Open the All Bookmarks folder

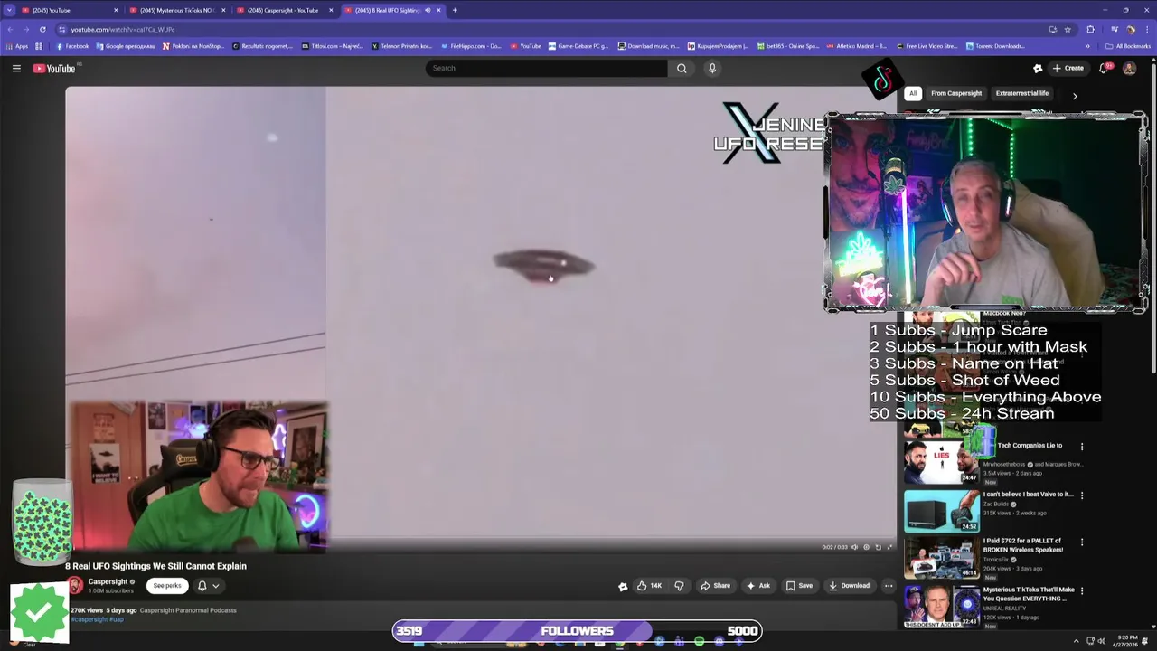tap(1128, 46)
